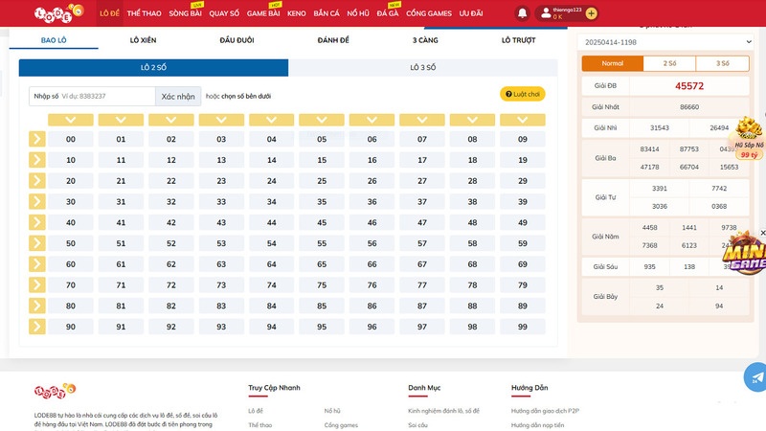Open the notification bell
The width and height of the screenshot is (766, 431).
click(x=522, y=13)
